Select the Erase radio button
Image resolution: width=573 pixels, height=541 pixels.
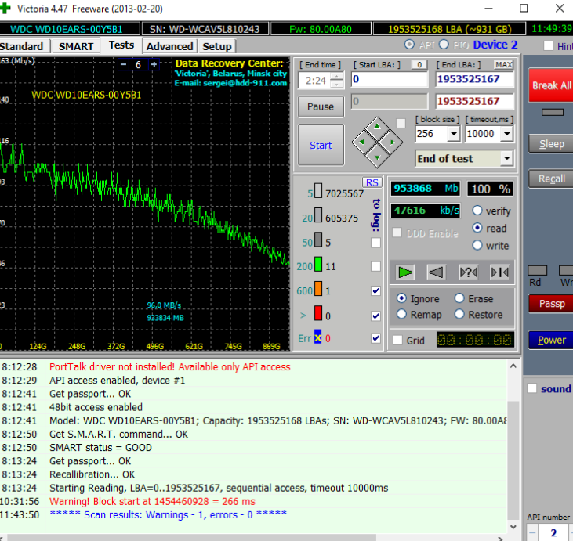459,298
